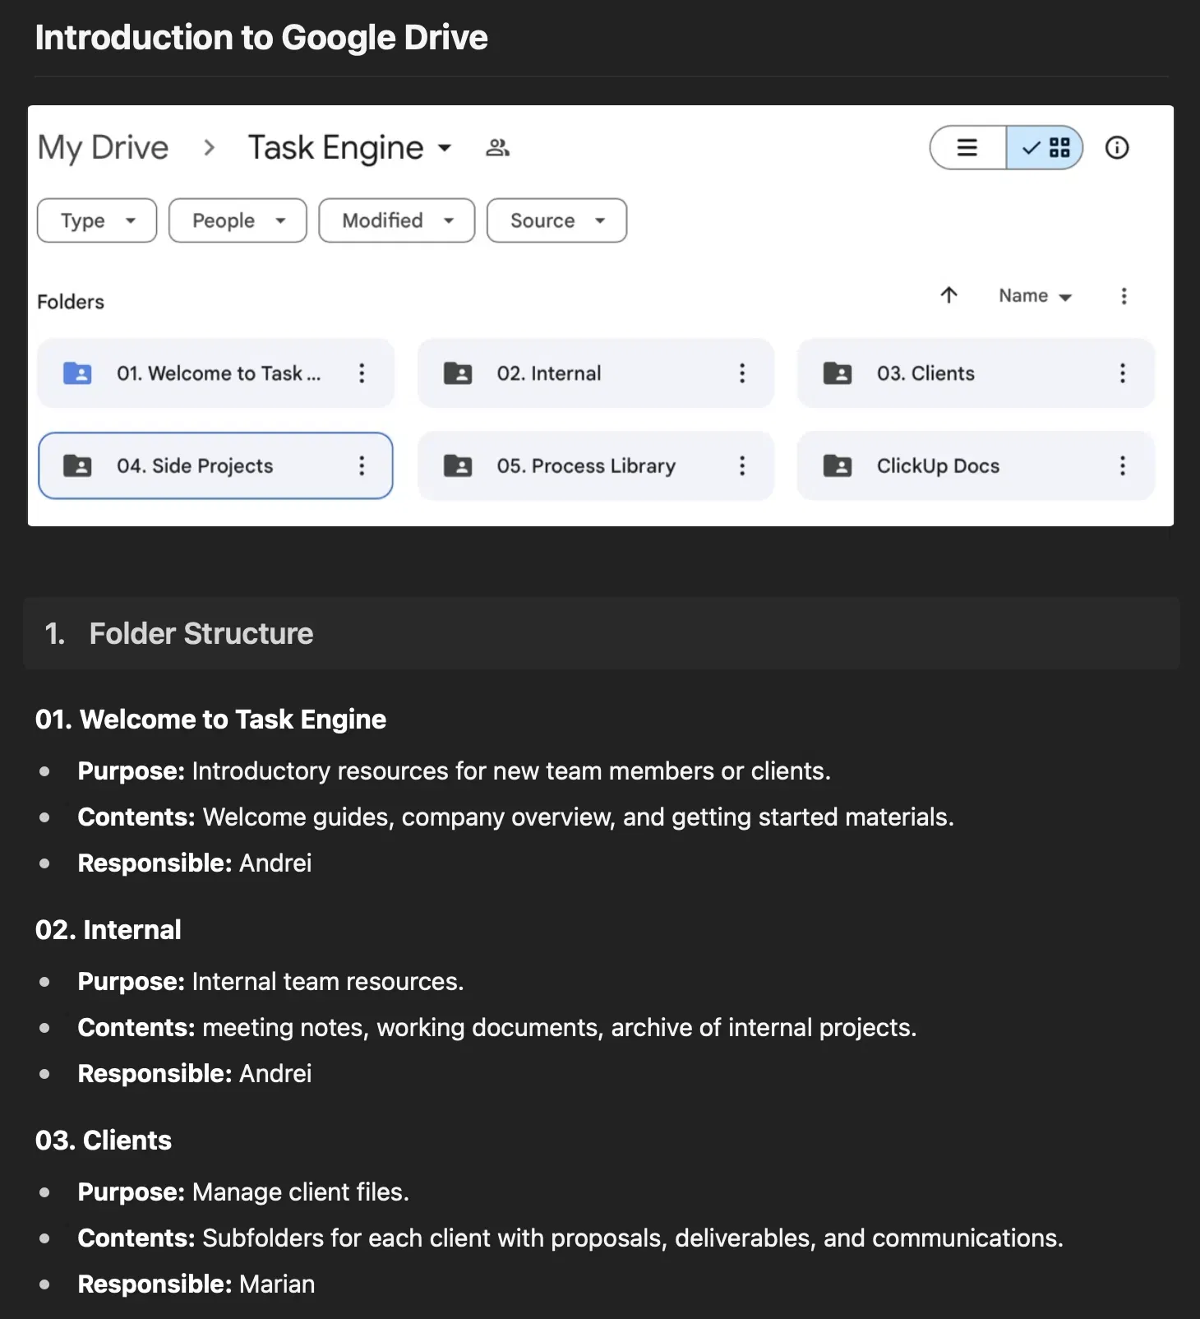Open more actions for 01. Welcome to Task folder
This screenshot has height=1319, width=1200.
click(362, 373)
